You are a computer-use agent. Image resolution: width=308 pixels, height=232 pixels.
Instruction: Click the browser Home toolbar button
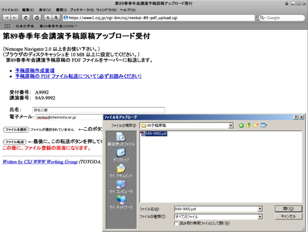click(x=37, y=18)
